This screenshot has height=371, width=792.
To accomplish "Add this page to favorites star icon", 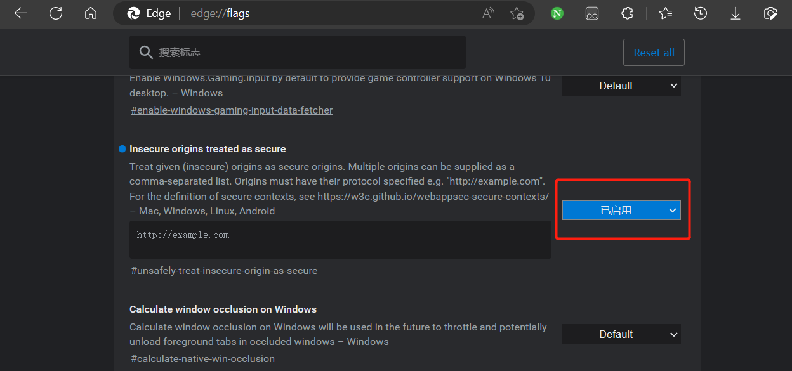I will click(517, 13).
